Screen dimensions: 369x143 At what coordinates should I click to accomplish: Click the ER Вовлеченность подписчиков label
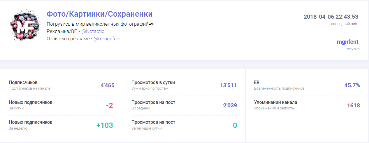point(279,85)
